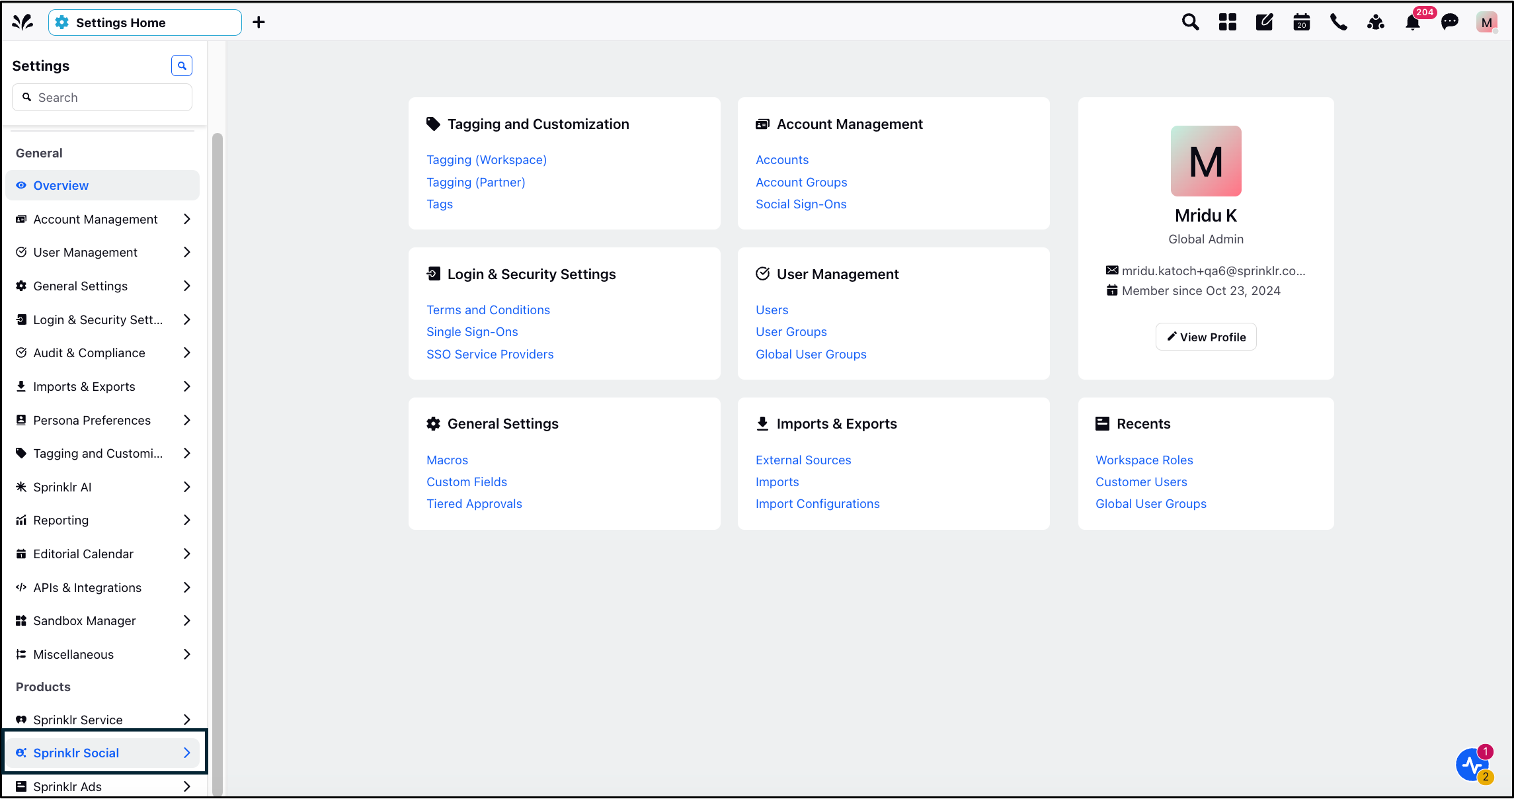Click the Login & Security card icon
This screenshot has width=1514, height=799.
(x=433, y=274)
